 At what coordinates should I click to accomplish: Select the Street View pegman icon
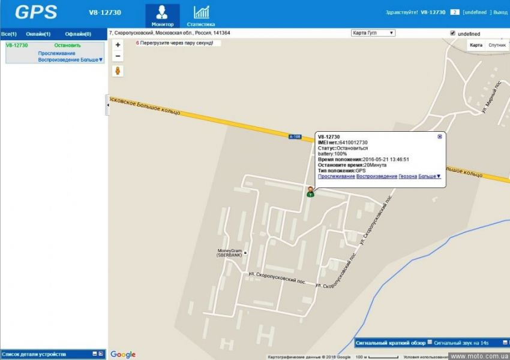click(118, 71)
